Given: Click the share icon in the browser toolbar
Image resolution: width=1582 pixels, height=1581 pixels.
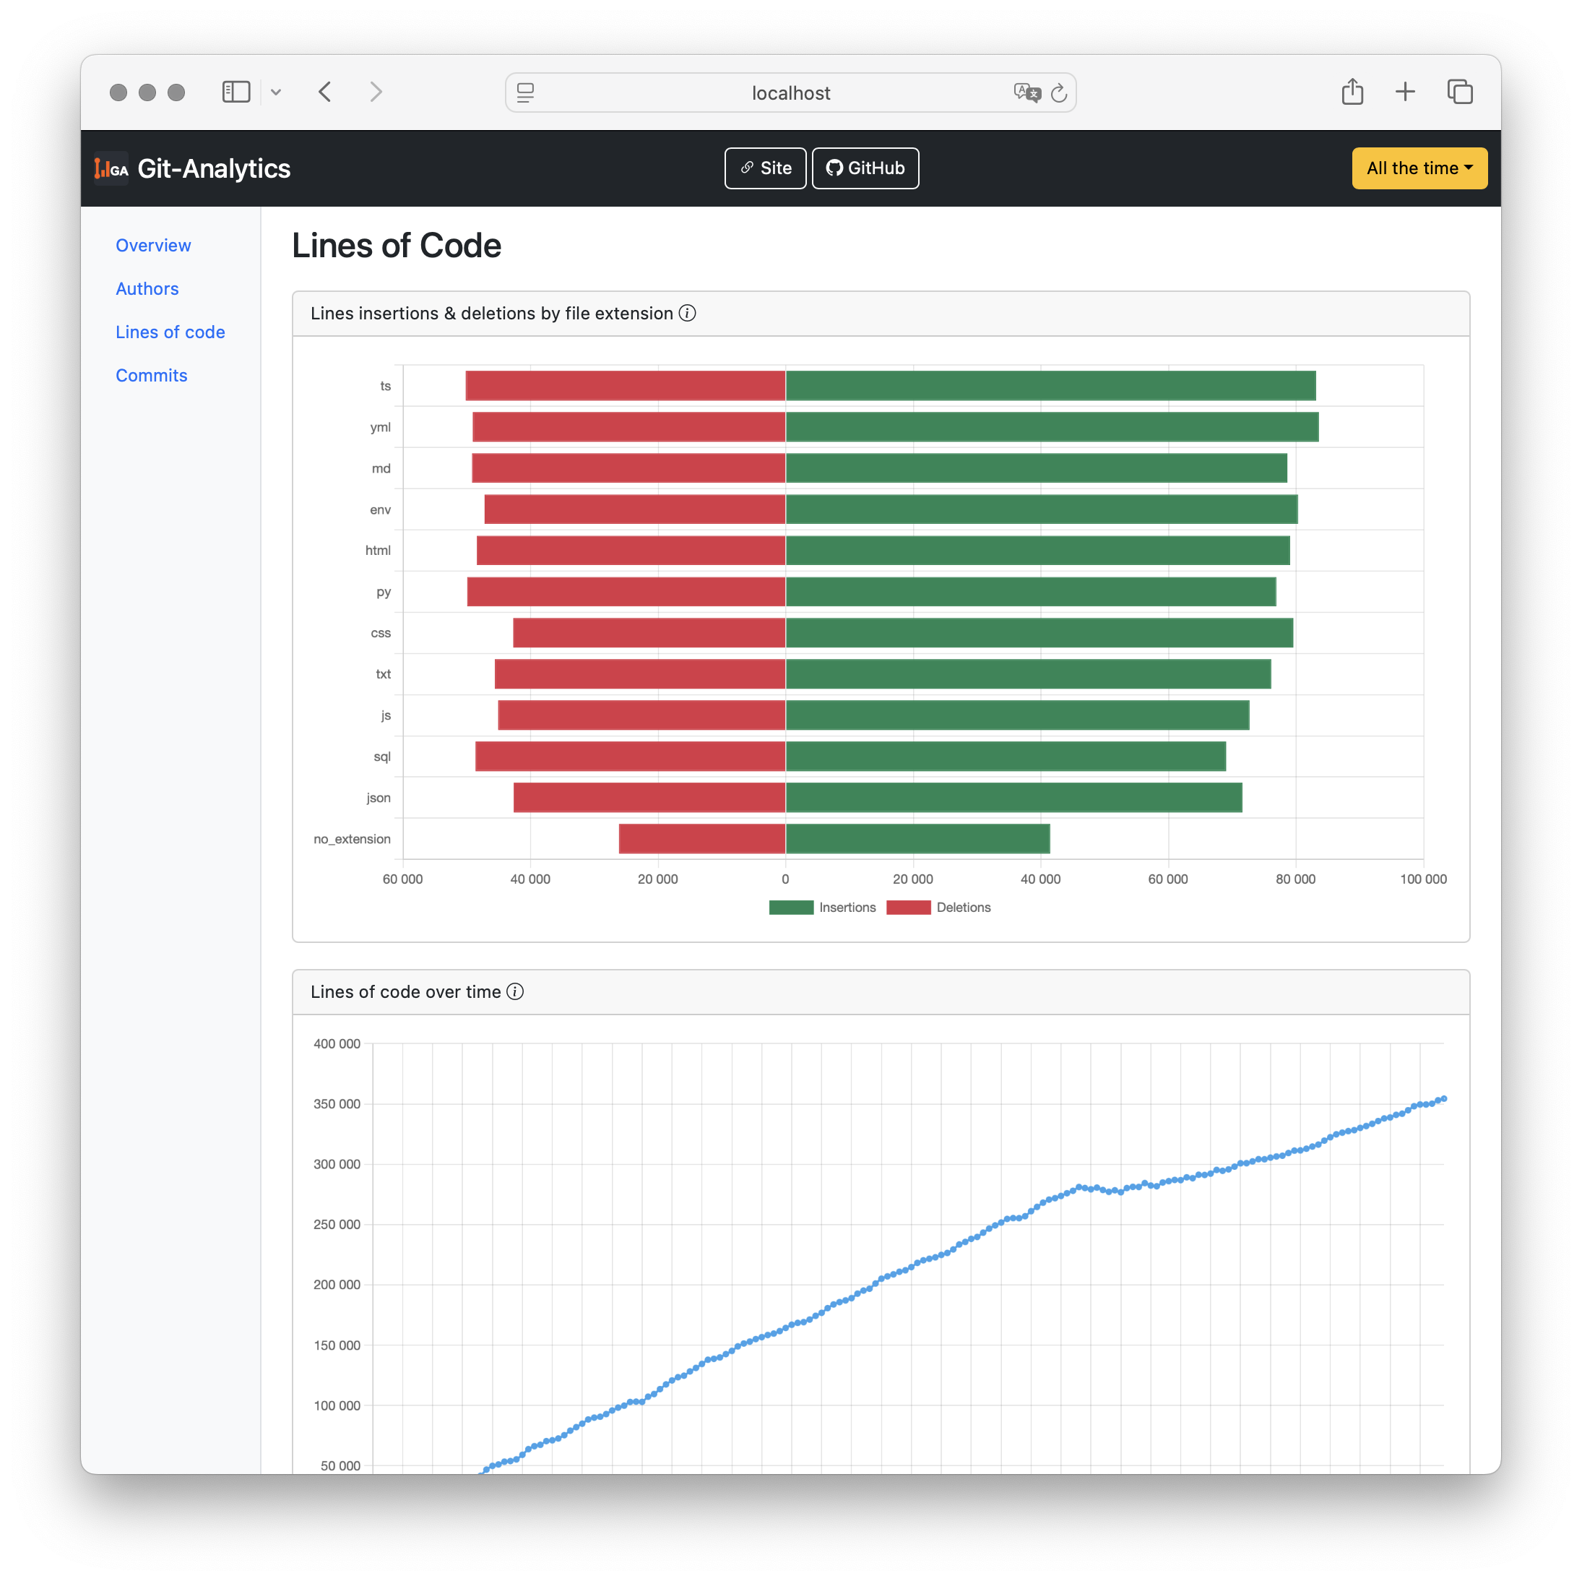Looking at the screenshot, I should click(1352, 91).
